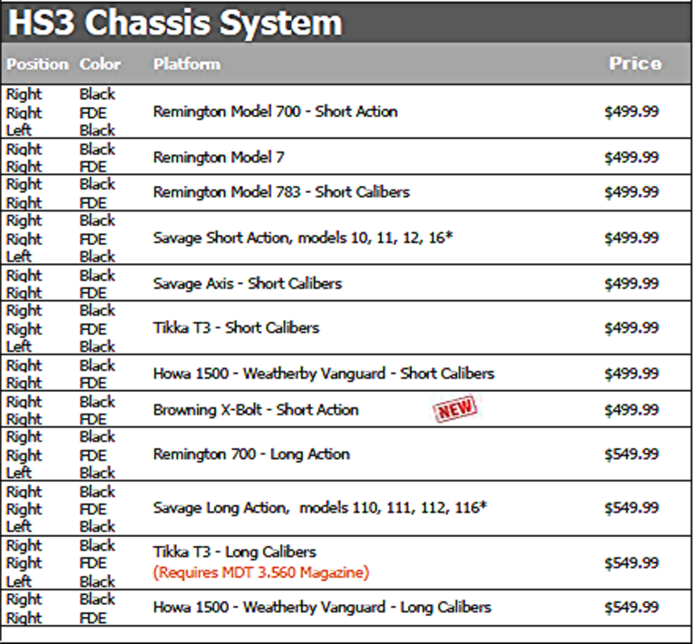Click the $549.99 price for Remington 700 Long Action
The height and width of the screenshot is (644, 693).
[631, 454]
